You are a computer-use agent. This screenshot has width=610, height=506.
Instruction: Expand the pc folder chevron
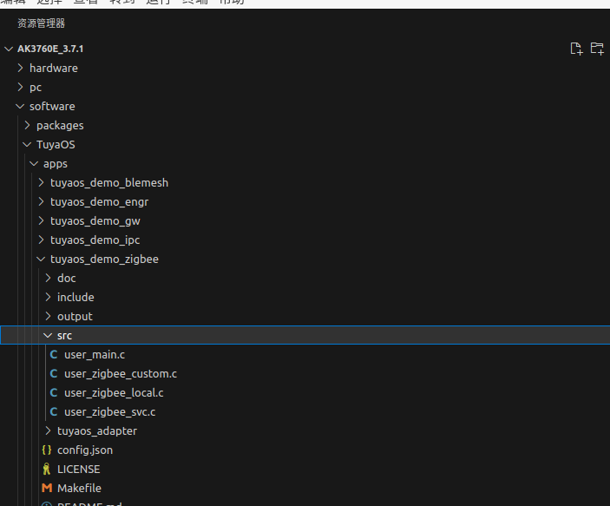pos(21,87)
